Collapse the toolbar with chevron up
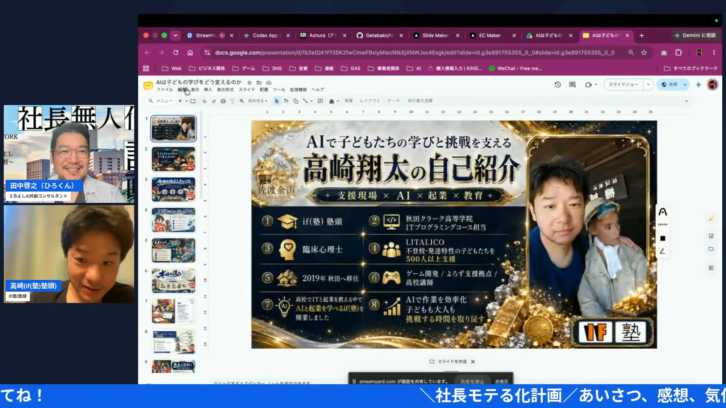This screenshot has width=726, height=408. [x=686, y=101]
